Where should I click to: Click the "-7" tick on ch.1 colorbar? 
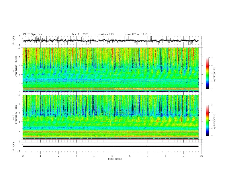click(x=211, y=89)
